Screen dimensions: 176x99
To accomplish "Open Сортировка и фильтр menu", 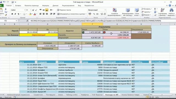I will click(163, 12).
